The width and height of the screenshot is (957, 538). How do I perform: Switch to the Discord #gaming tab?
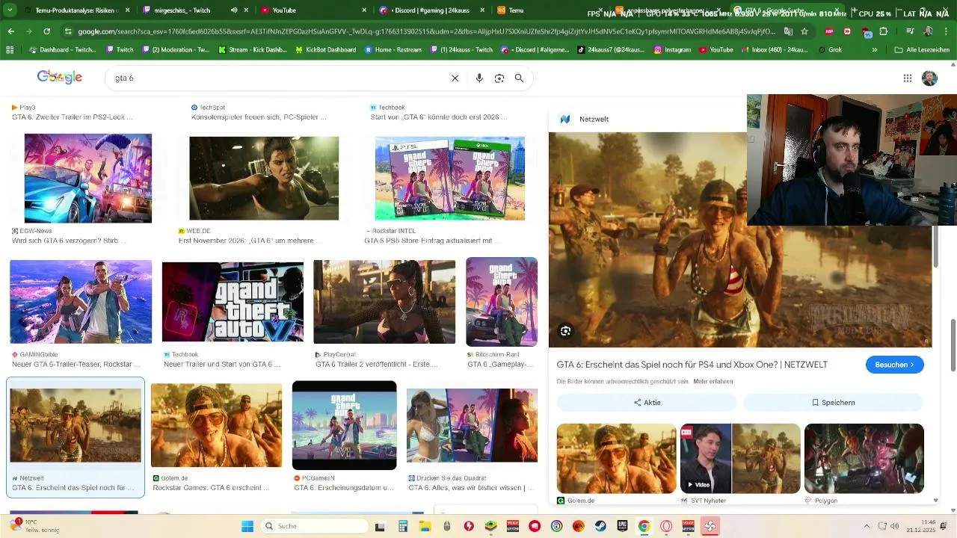click(x=430, y=10)
